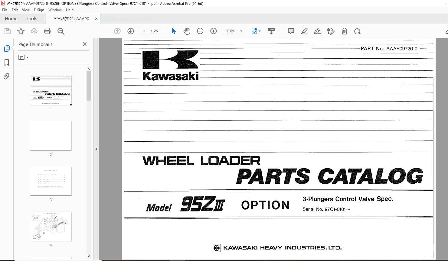448x261 pixels.
Task: Open the Window menu
Action: pyautogui.click(x=55, y=10)
